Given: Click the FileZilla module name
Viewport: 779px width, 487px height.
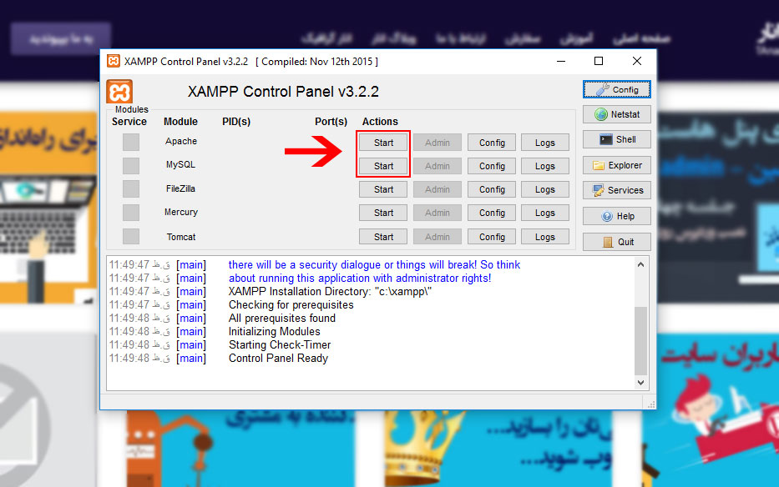Looking at the screenshot, I should click(x=181, y=188).
